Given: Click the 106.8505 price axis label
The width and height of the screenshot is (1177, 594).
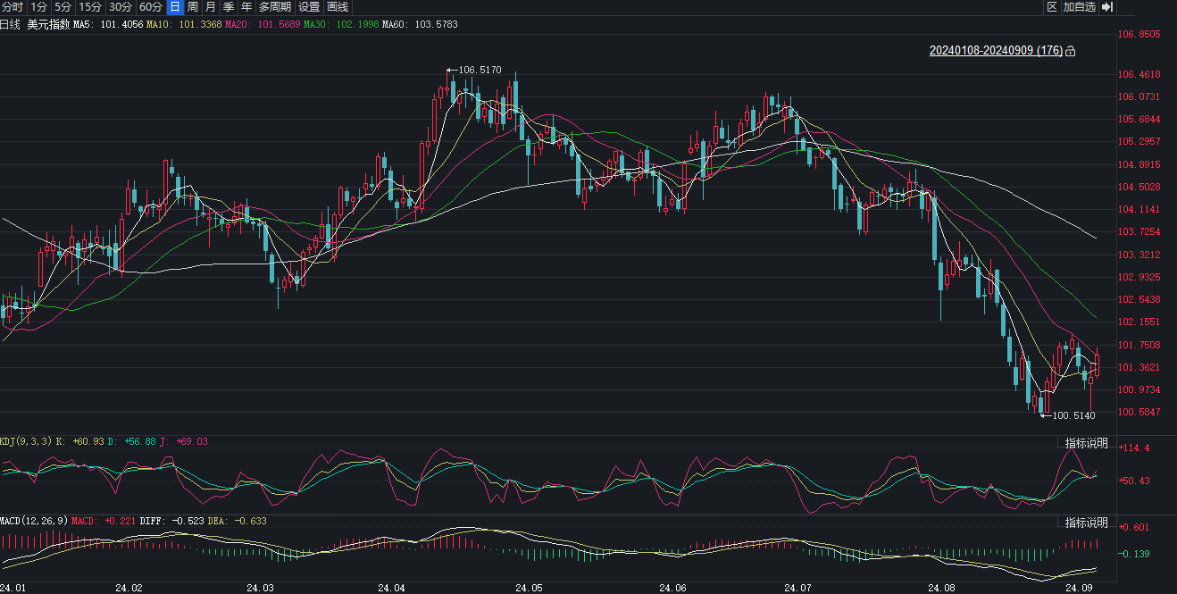Looking at the screenshot, I should point(1139,34).
